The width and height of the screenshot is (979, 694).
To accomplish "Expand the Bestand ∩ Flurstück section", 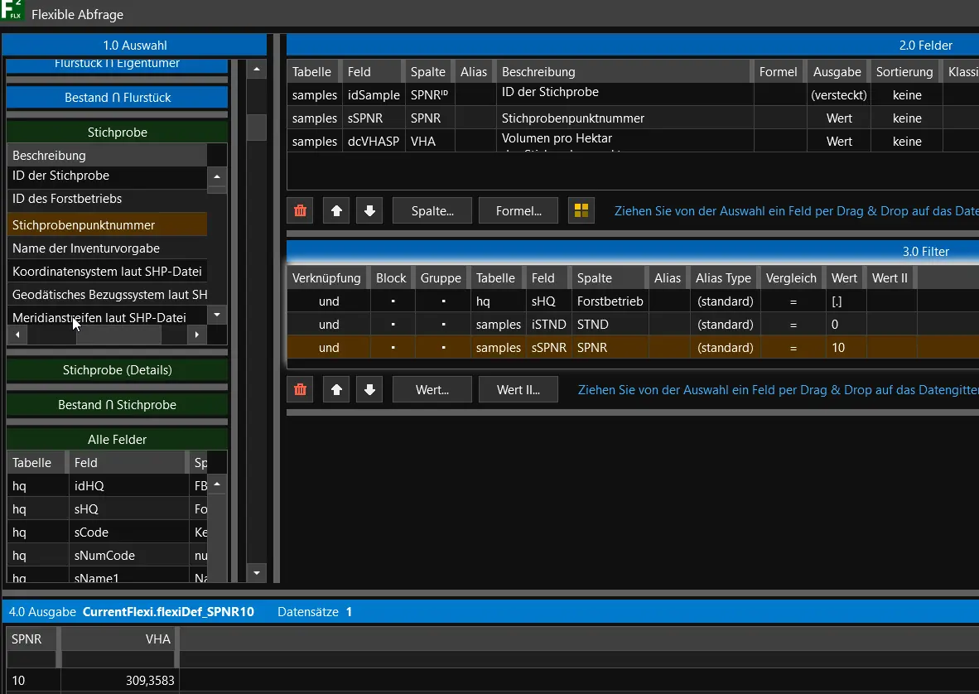I will (117, 98).
